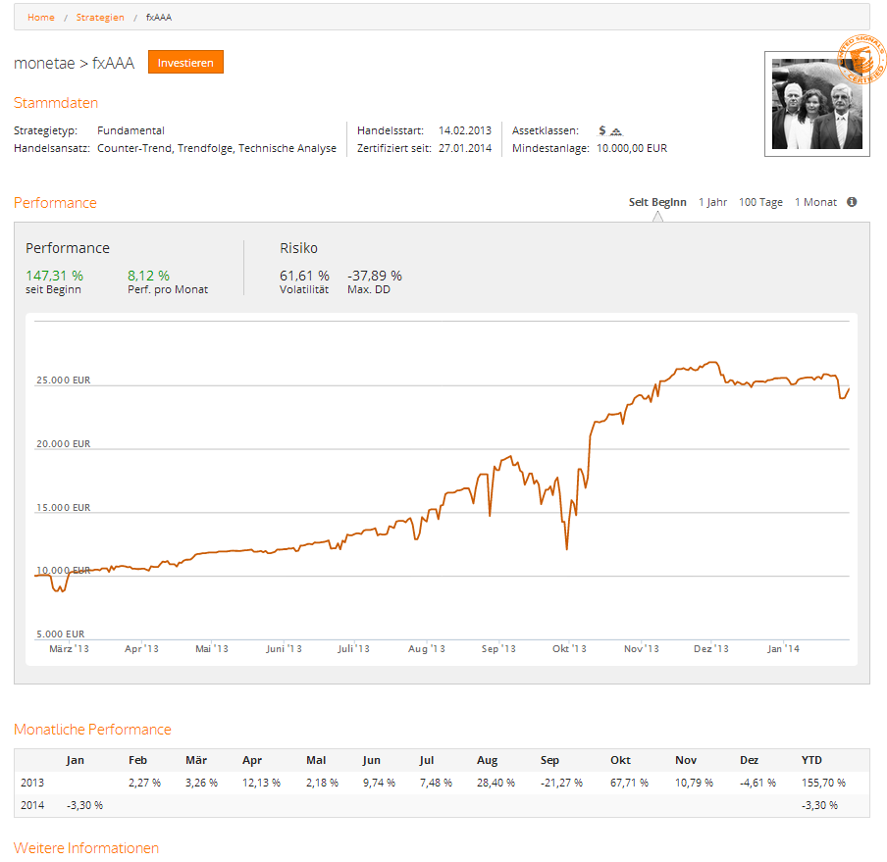The width and height of the screenshot is (887, 862).
Task: Click the Okt 2013 value 67,71 %
Action: (628, 783)
